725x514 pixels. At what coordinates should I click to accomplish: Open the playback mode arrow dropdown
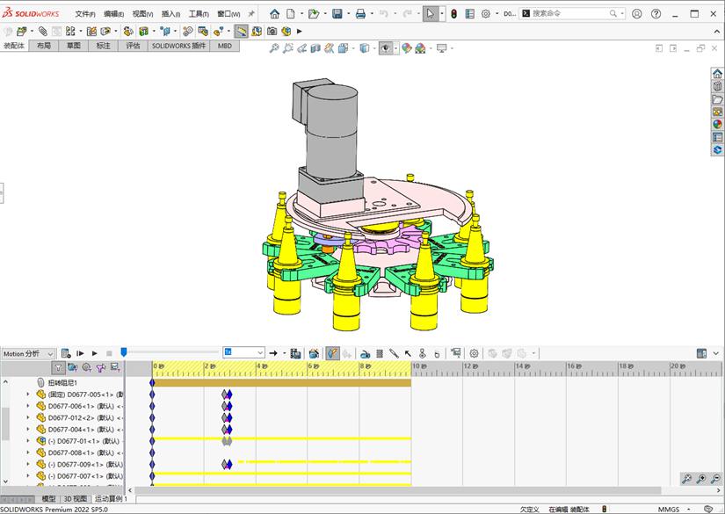point(284,353)
